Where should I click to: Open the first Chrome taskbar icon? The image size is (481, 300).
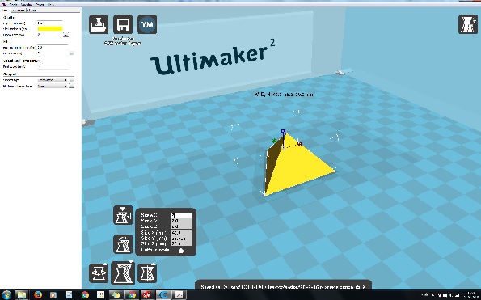tap(85, 295)
